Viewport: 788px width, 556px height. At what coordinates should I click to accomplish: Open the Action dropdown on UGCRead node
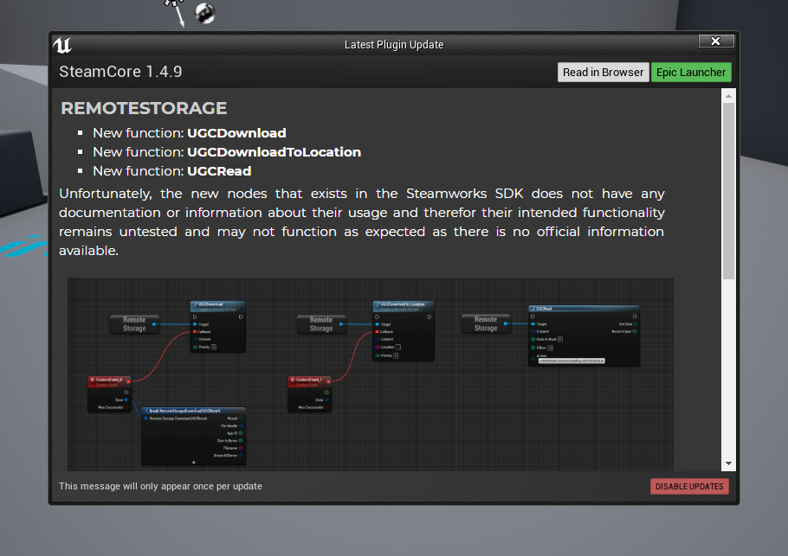coord(571,360)
